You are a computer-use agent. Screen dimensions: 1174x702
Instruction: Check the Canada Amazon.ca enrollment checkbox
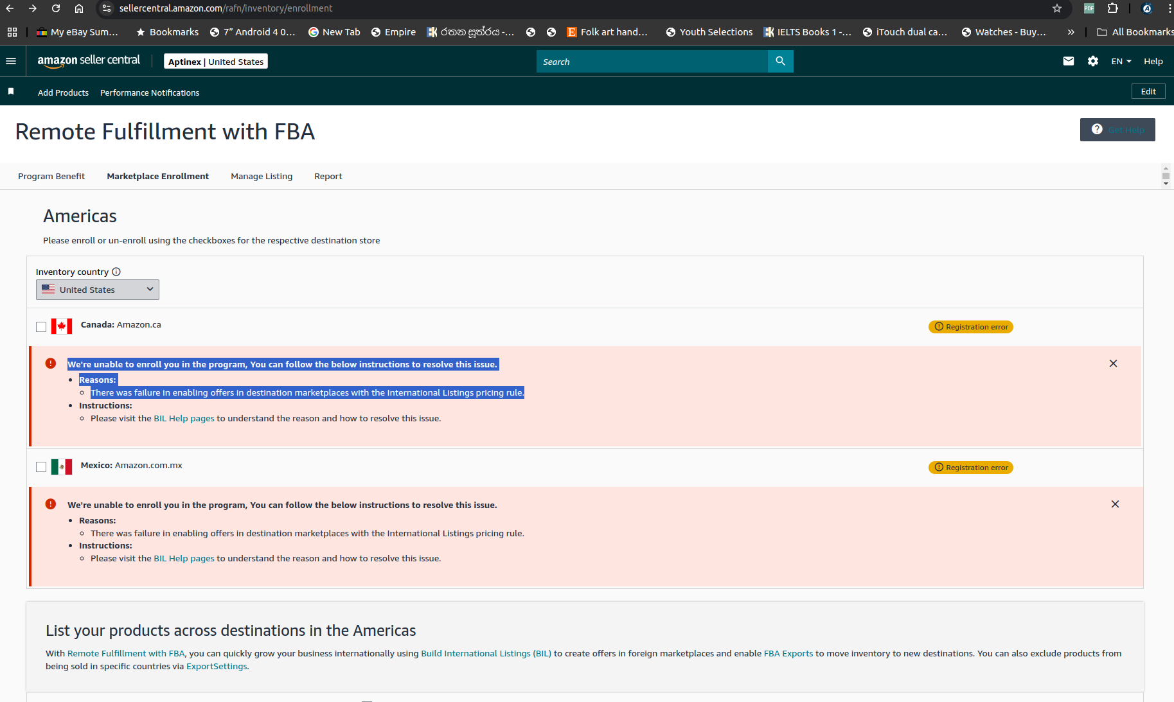point(41,327)
